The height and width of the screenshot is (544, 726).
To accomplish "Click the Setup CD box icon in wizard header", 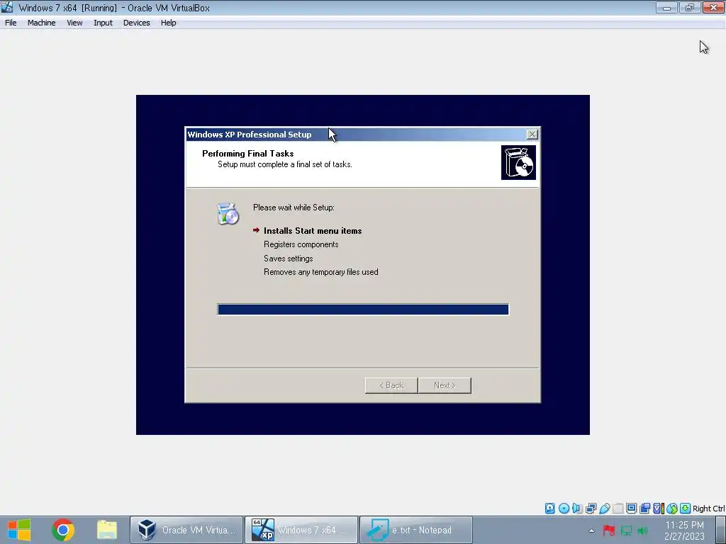I will coord(518,162).
